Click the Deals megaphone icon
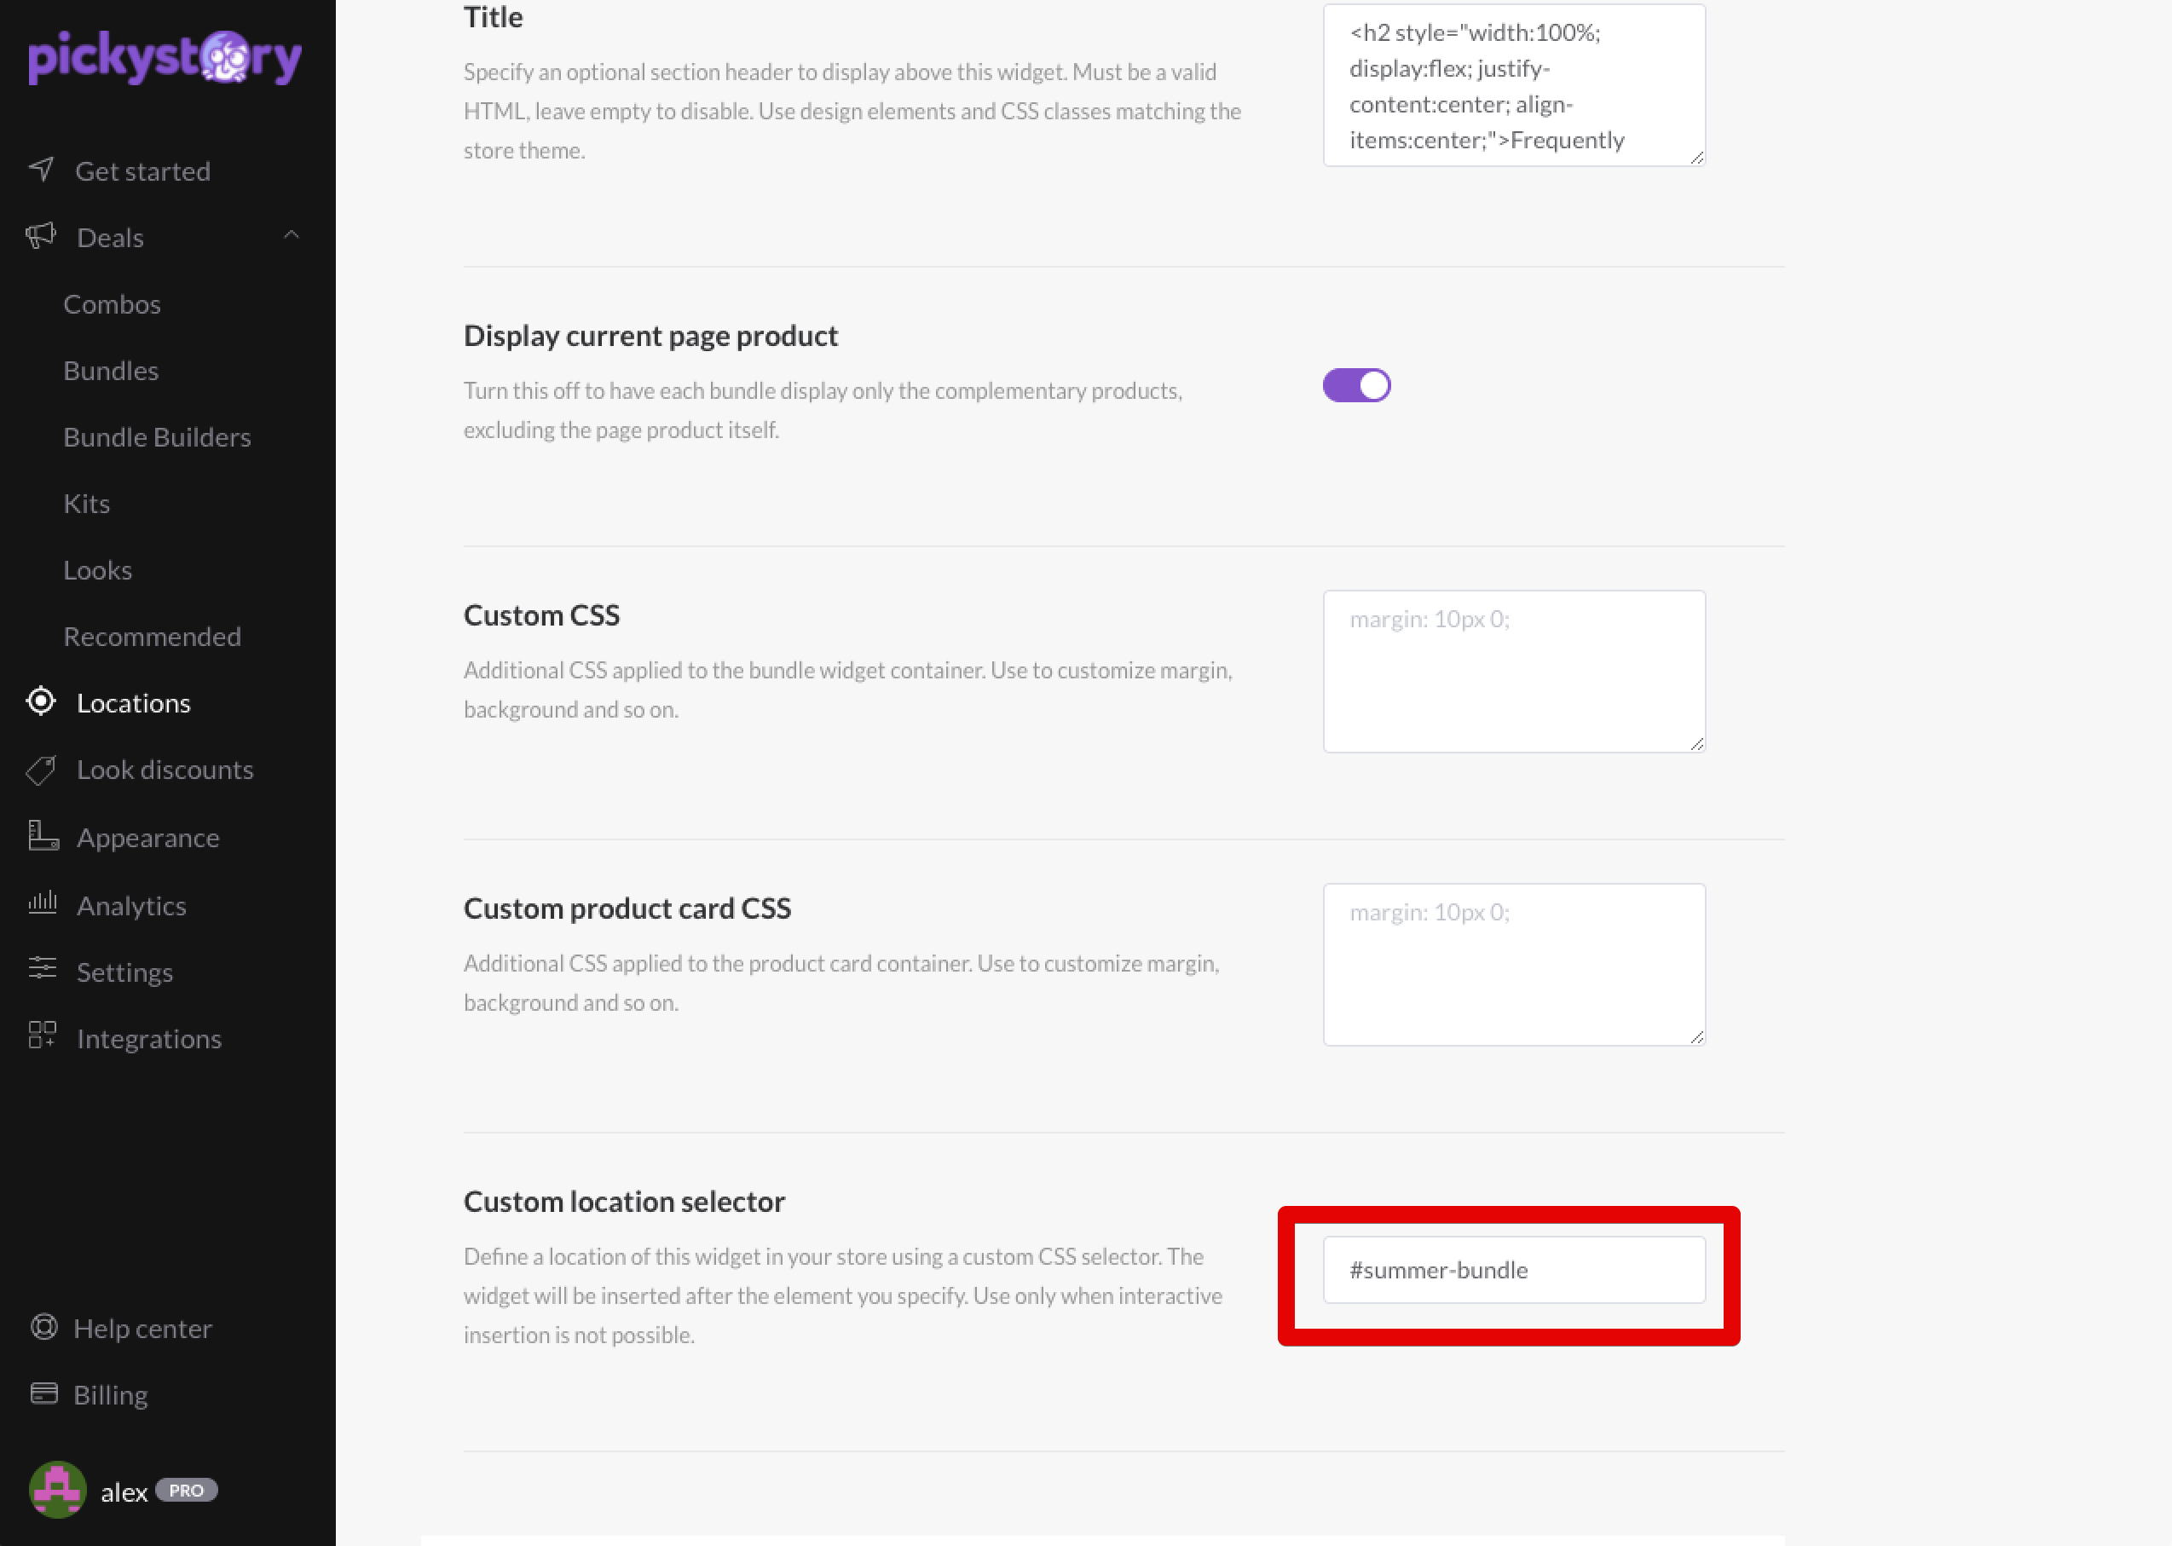The width and height of the screenshot is (2172, 1546). coord(41,235)
